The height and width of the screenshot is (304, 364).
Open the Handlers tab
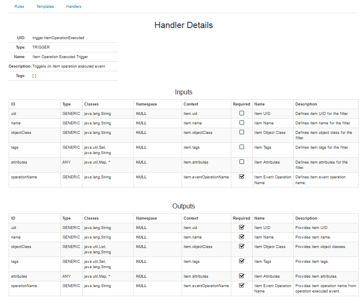74,7
